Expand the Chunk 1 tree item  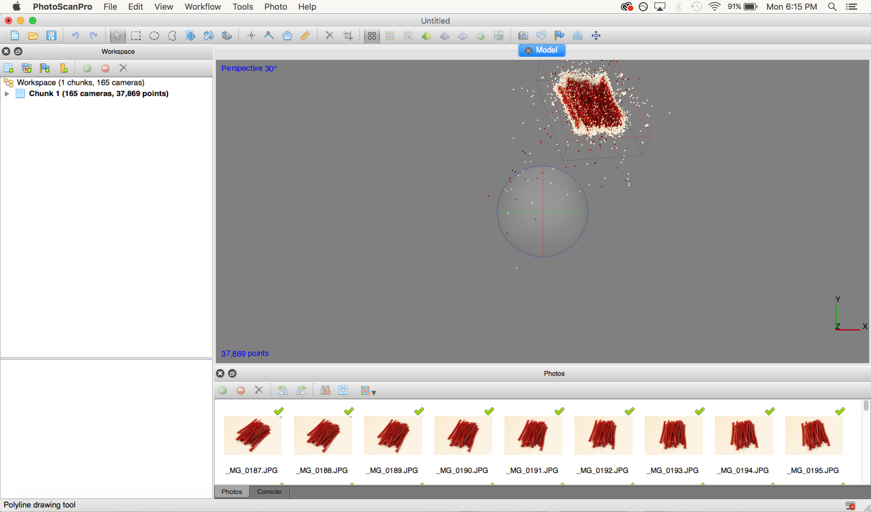pyautogui.click(x=7, y=94)
